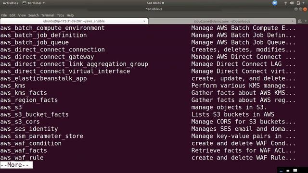
Task: Click 'Manage AWS Batch Compute E...' description
Action: click(x=244, y=28)
